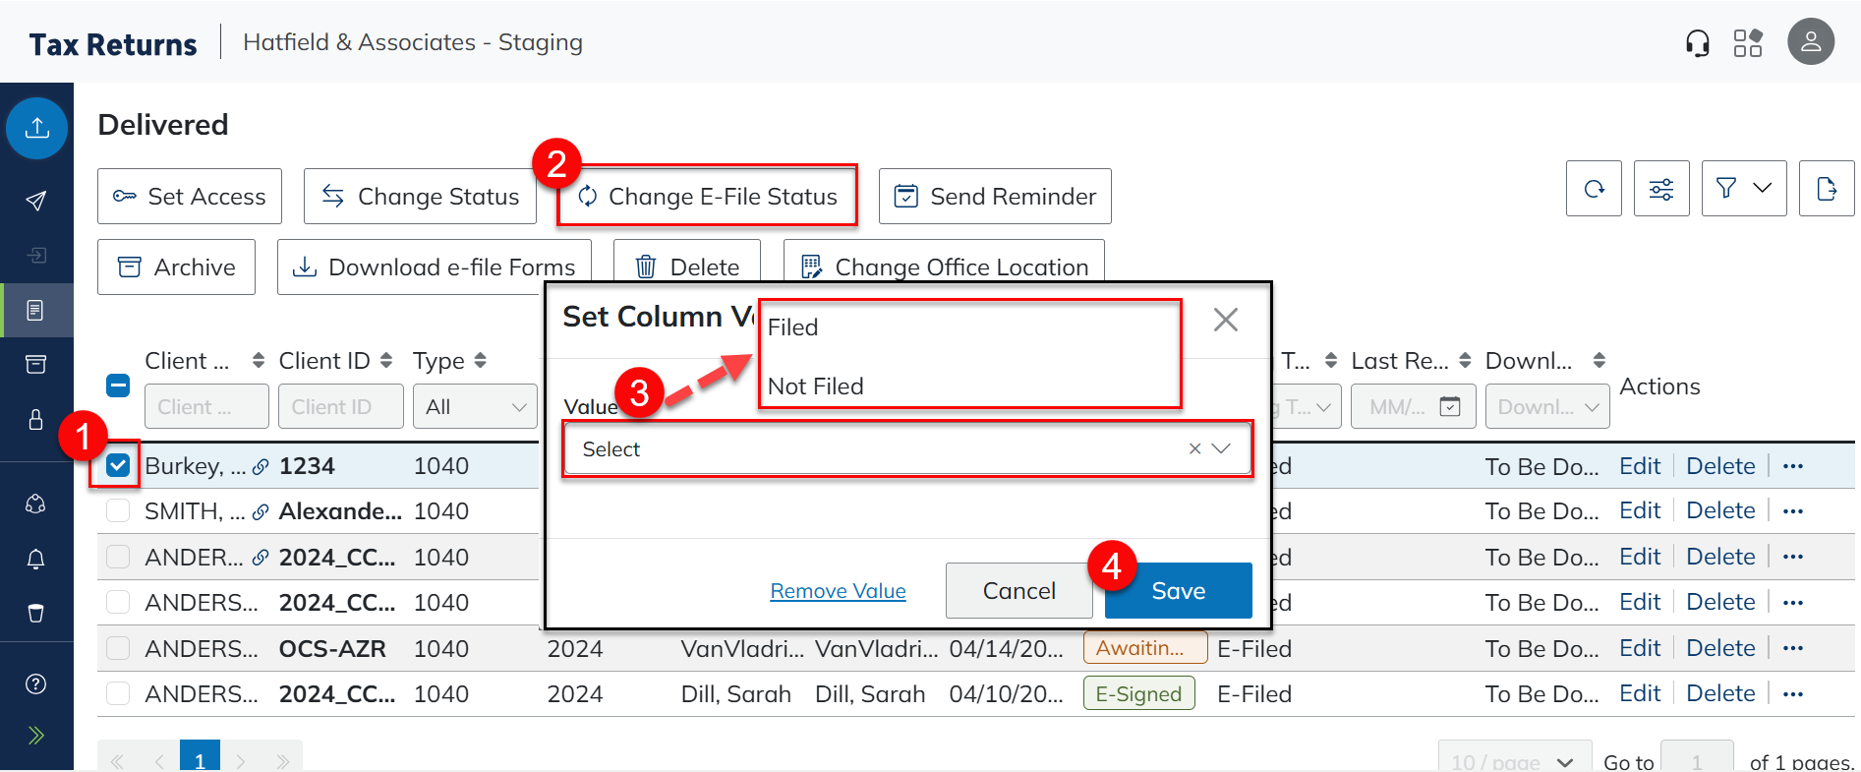The height and width of the screenshot is (772, 1861).
Task: Expand the filter funnel dropdown
Action: [1743, 189]
